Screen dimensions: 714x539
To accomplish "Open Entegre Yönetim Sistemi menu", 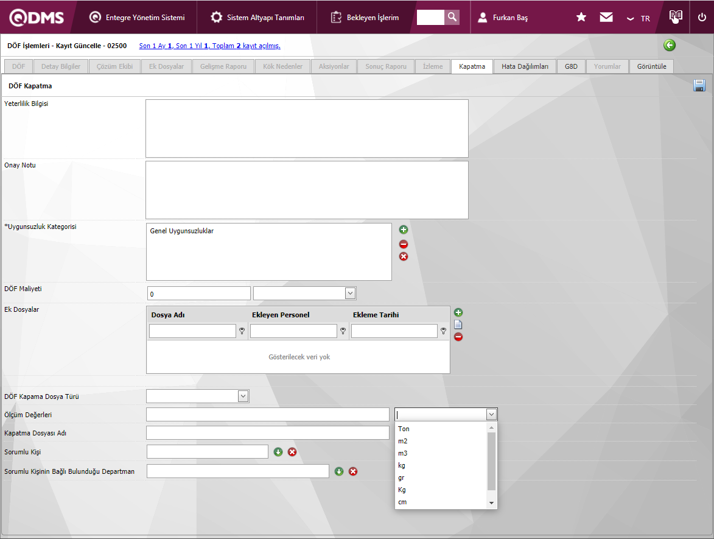I will pyautogui.click(x=136, y=17).
